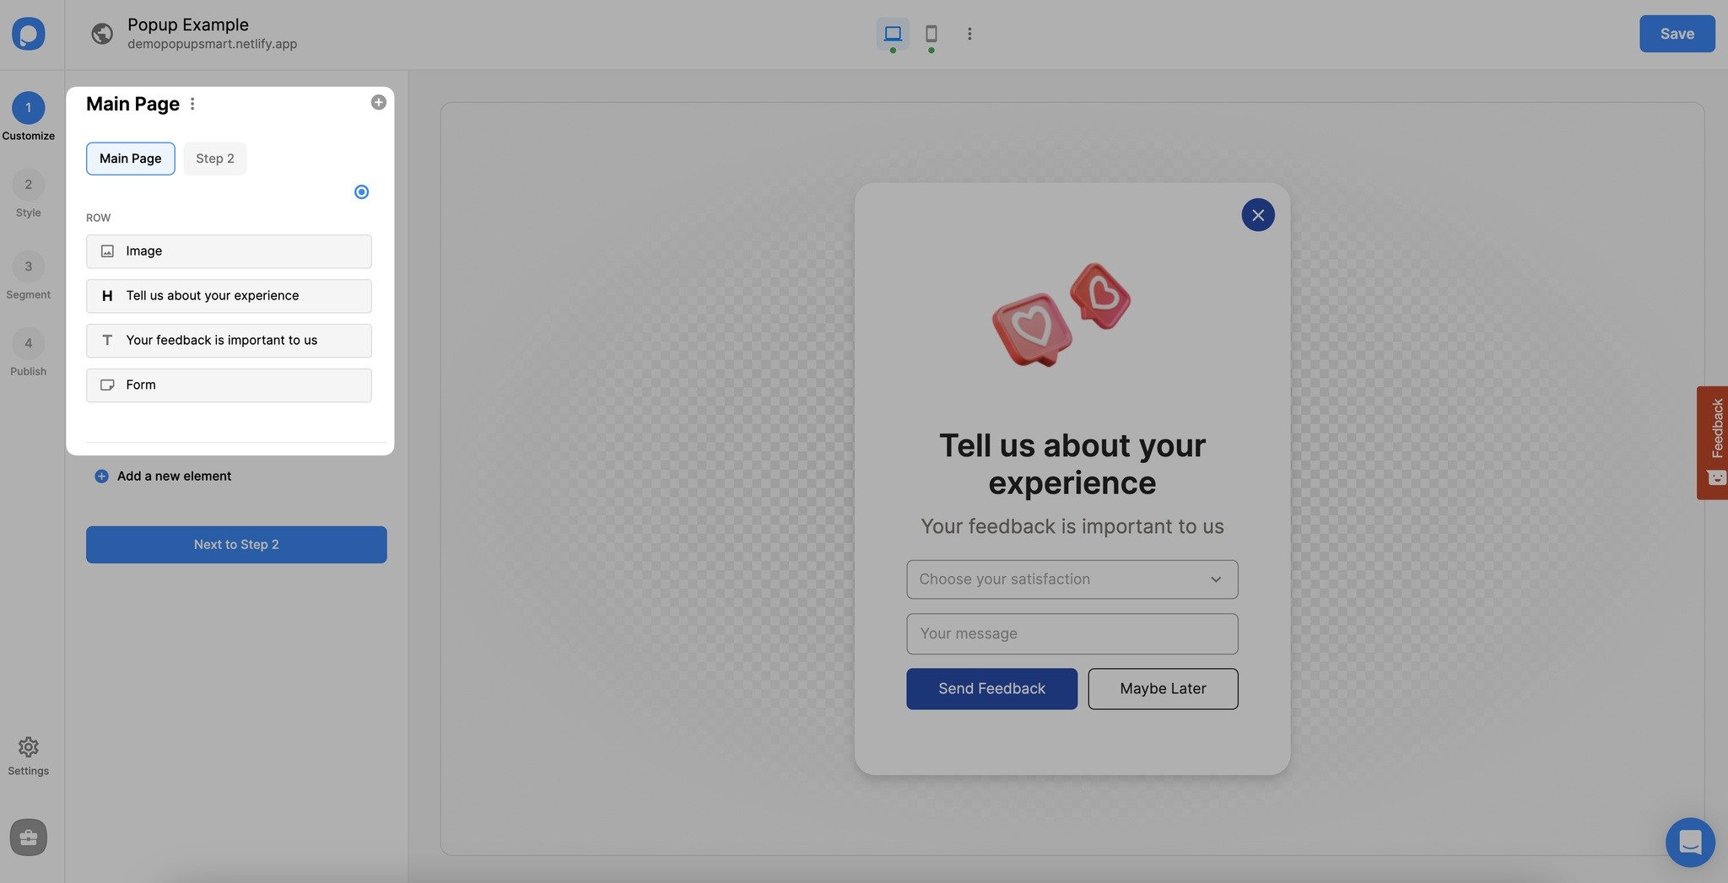Go to the Style step

pyautogui.click(x=28, y=184)
